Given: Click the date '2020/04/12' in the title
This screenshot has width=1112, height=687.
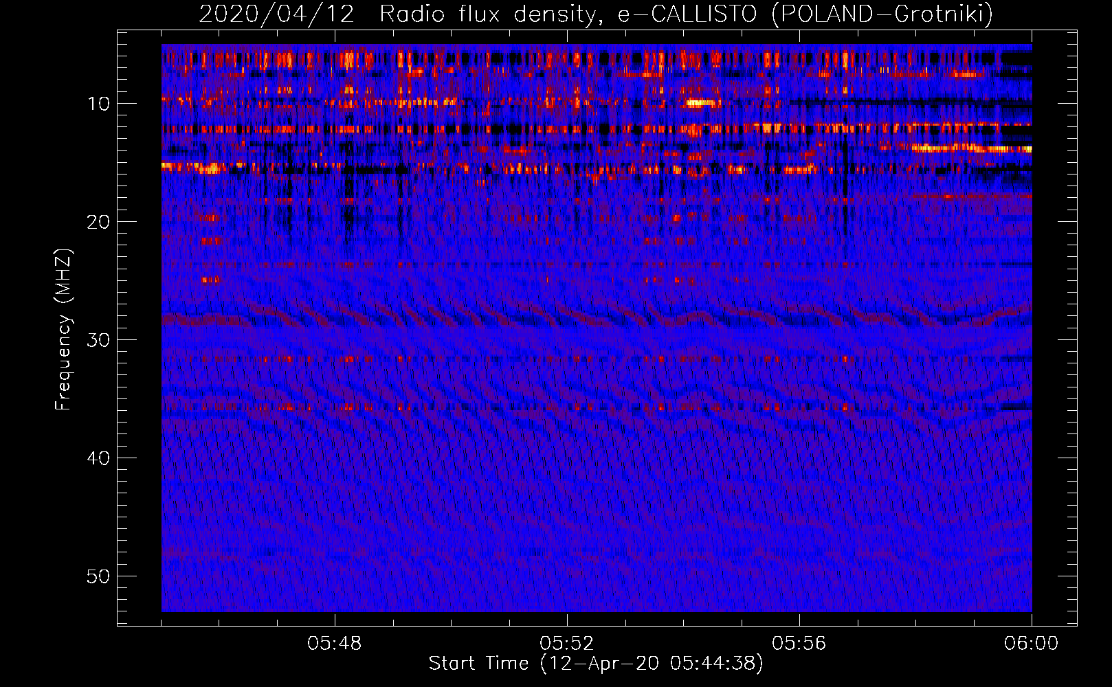Looking at the screenshot, I should (x=276, y=14).
